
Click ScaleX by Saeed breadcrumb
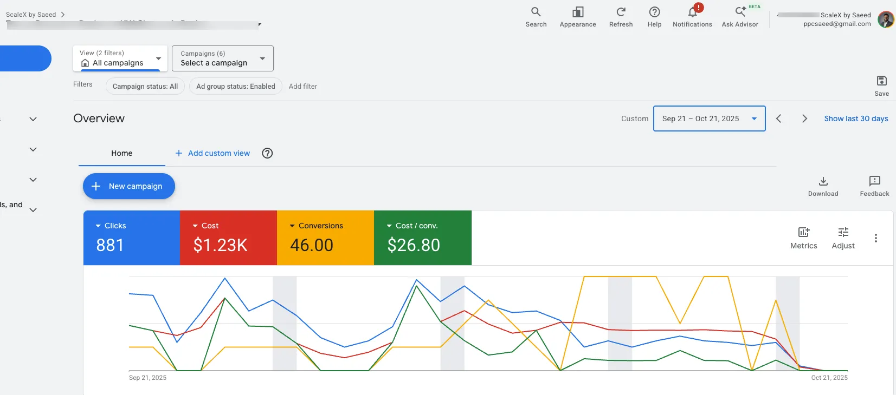[x=31, y=15]
